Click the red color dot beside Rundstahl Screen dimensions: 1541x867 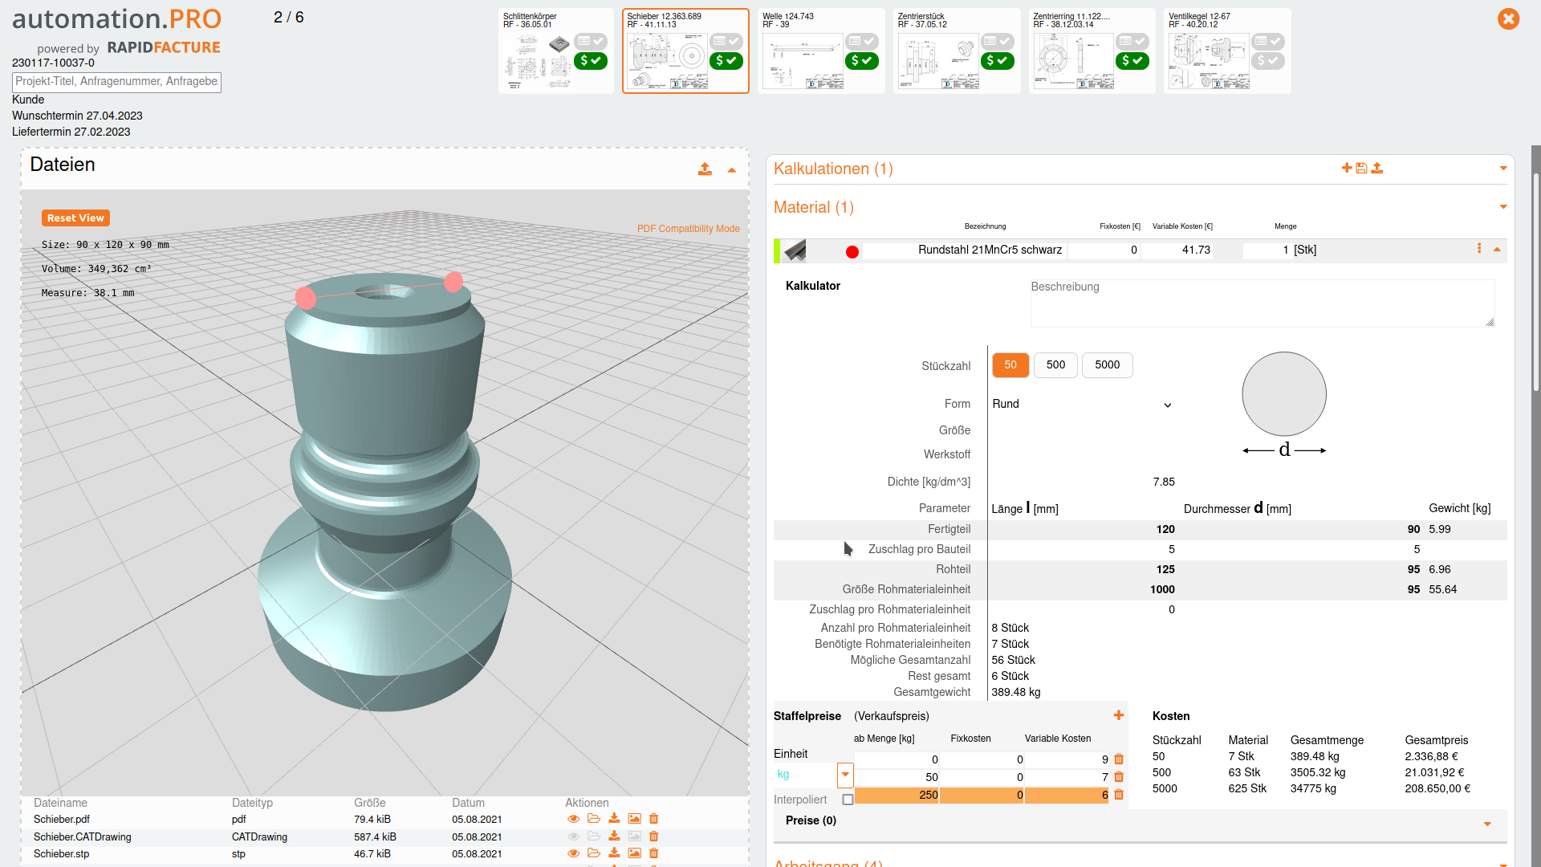(852, 252)
